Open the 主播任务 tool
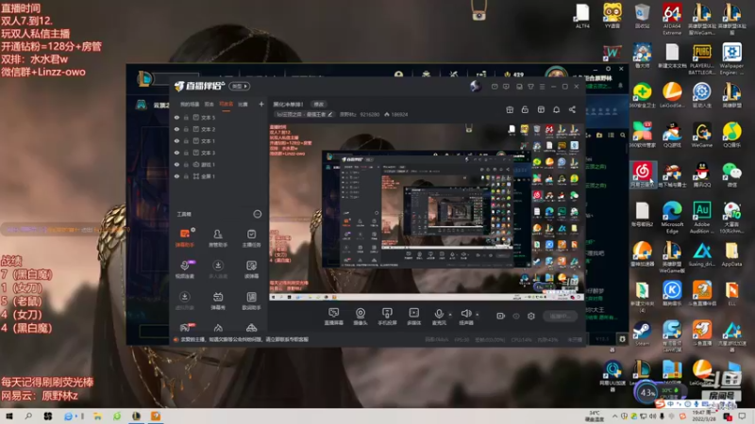755x424 pixels. pyautogui.click(x=251, y=237)
